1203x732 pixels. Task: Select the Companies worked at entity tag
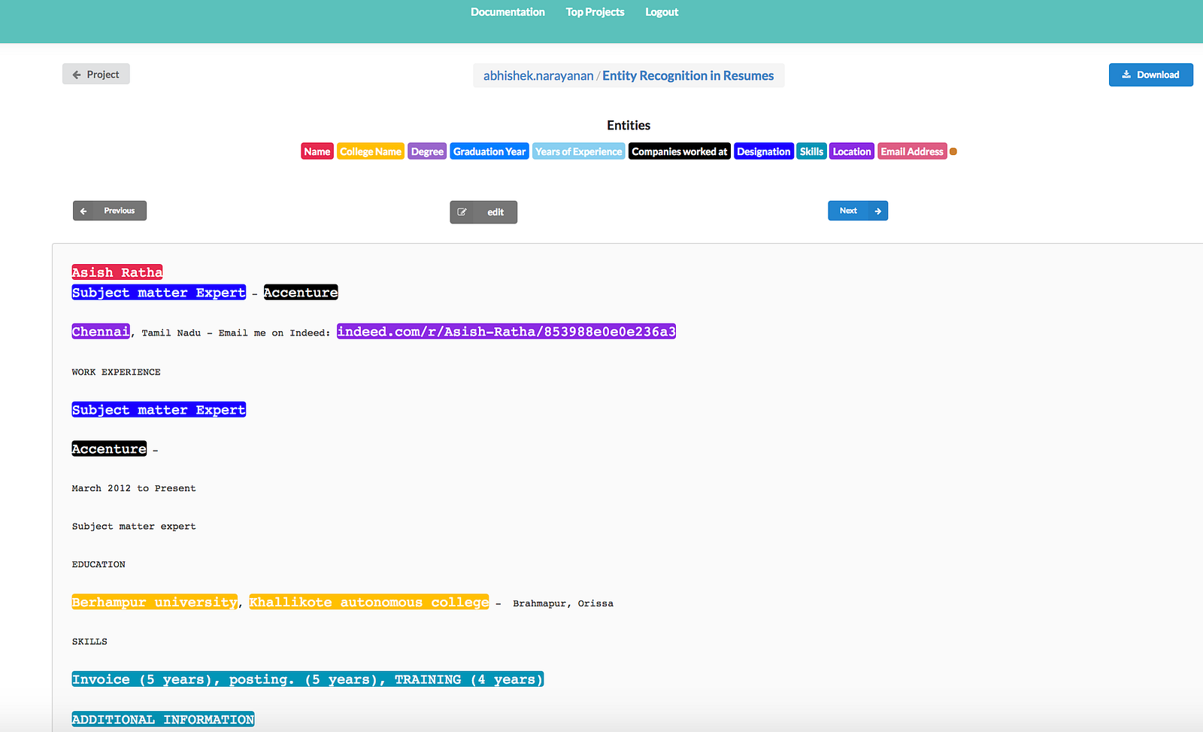(x=680, y=151)
